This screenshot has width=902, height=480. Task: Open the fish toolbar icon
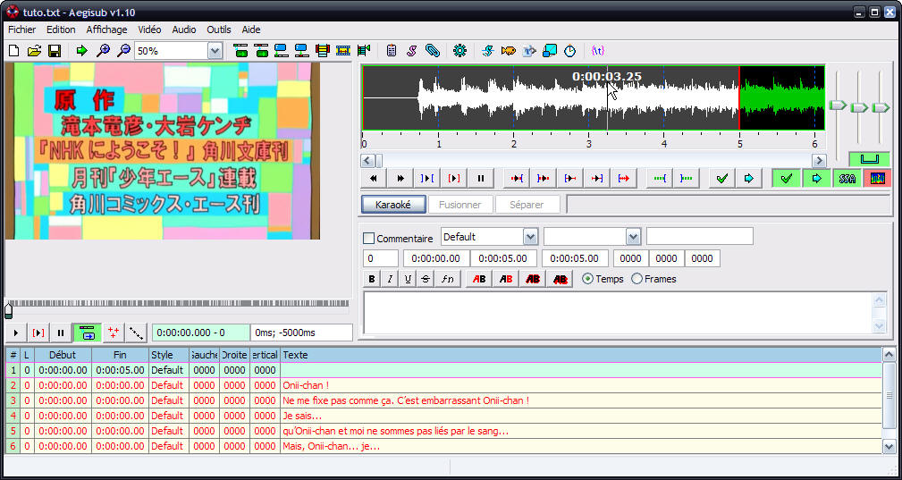(509, 51)
